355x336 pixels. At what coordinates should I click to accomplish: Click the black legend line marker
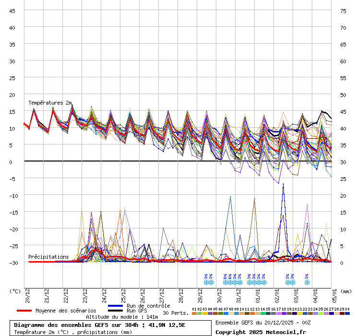coord(116,311)
